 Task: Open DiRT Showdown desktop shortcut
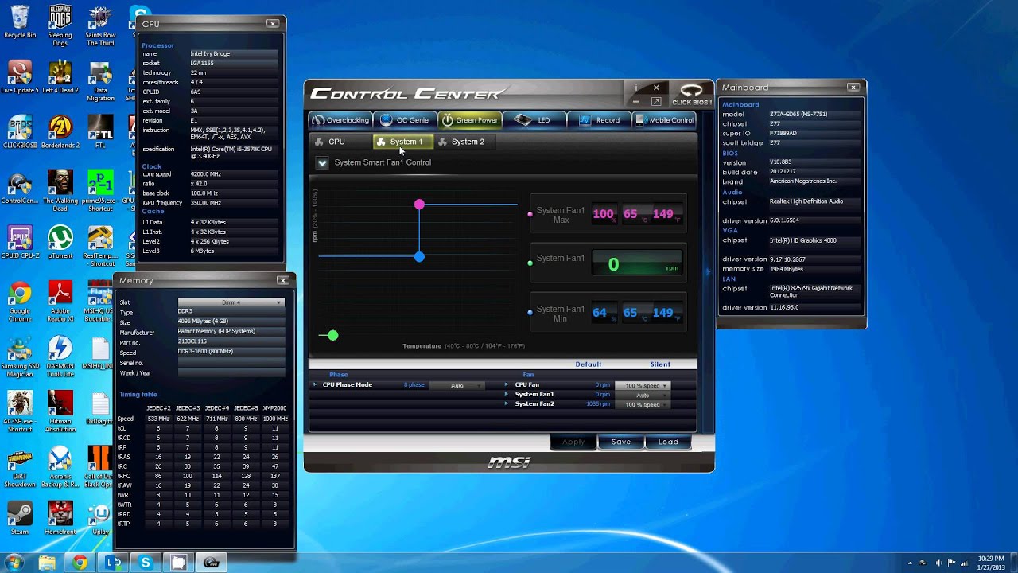pos(20,467)
